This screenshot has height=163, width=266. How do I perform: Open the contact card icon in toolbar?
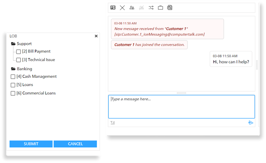tap(113, 7)
